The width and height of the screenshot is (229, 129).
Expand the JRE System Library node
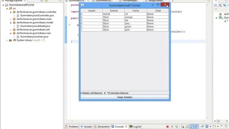(7, 40)
